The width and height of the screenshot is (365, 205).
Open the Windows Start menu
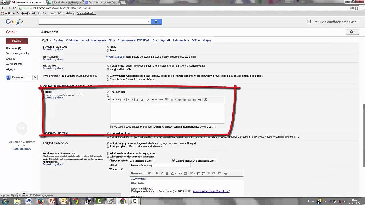pos(5,202)
